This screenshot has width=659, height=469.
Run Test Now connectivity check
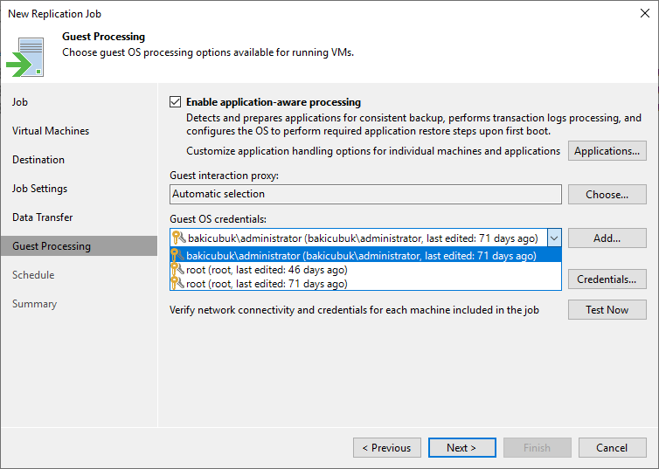coord(607,309)
